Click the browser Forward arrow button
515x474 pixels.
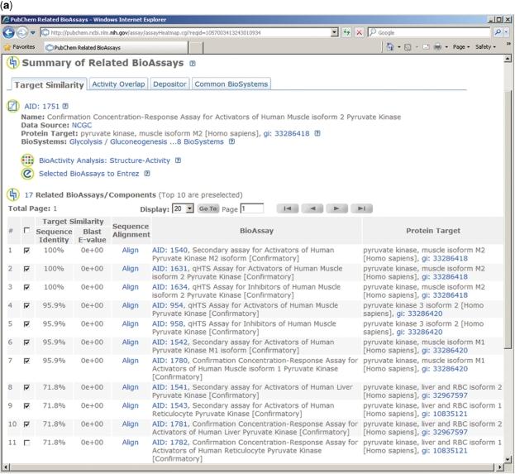click(x=22, y=32)
